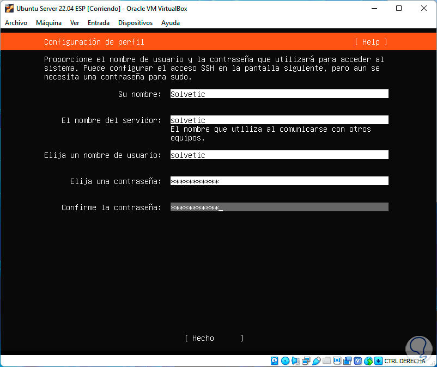Click the optical disc drive status icon
The image size is (437, 367).
[285, 361]
